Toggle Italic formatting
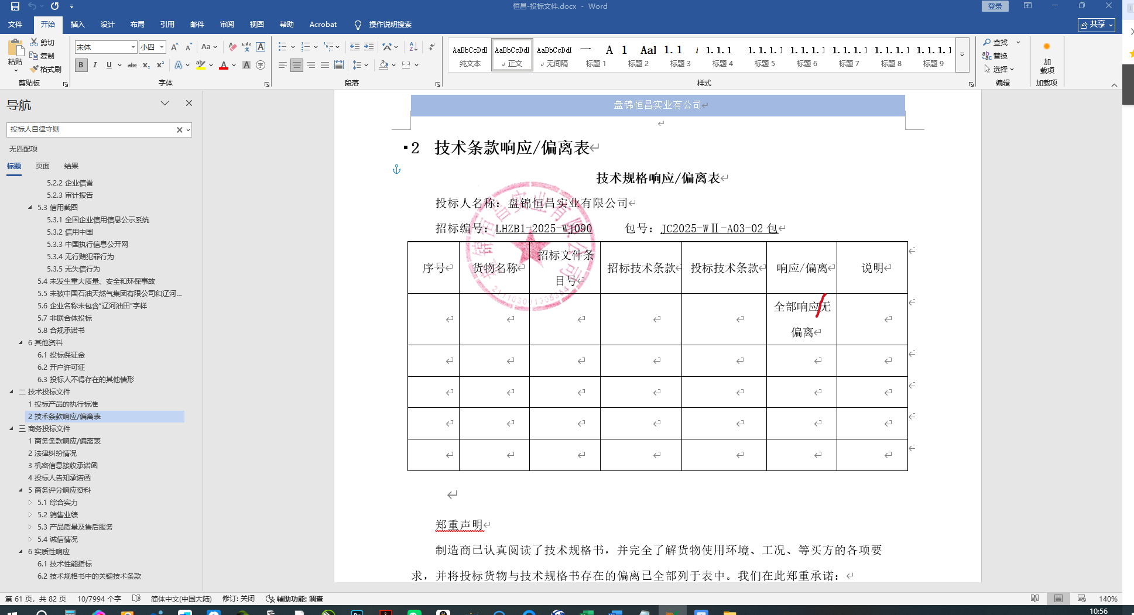The image size is (1134, 615). [x=95, y=65]
